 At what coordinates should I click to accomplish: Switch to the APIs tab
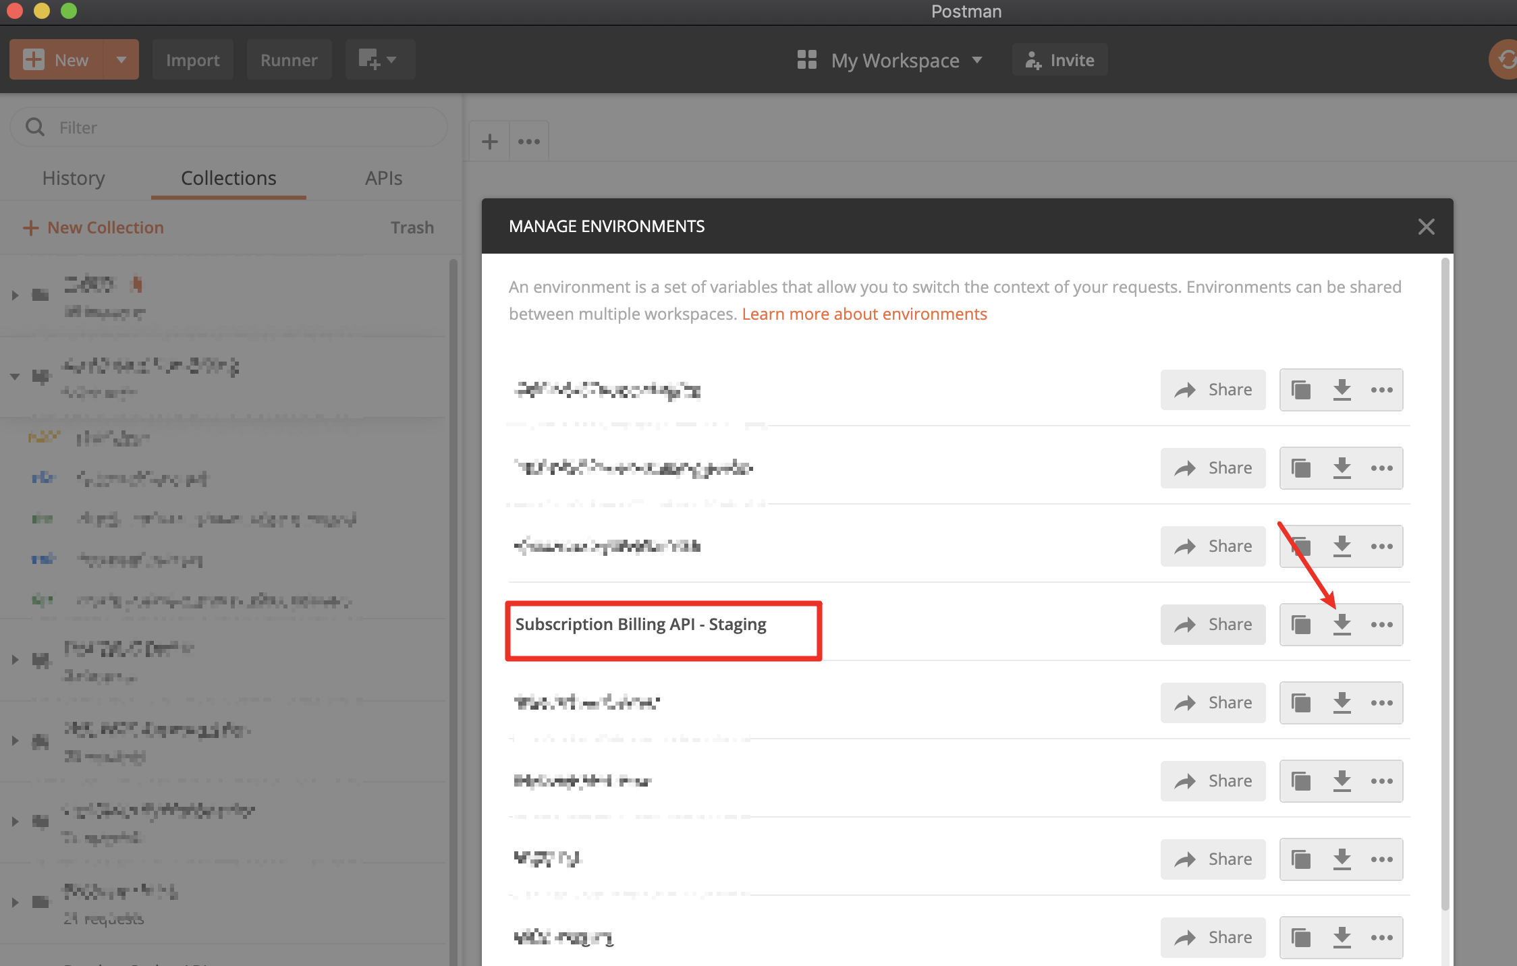coord(383,178)
